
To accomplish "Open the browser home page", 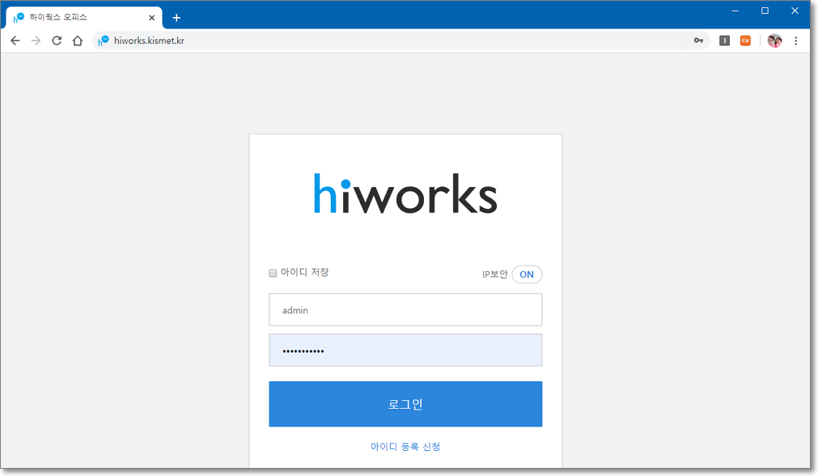I will pyautogui.click(x=77, y=40).
